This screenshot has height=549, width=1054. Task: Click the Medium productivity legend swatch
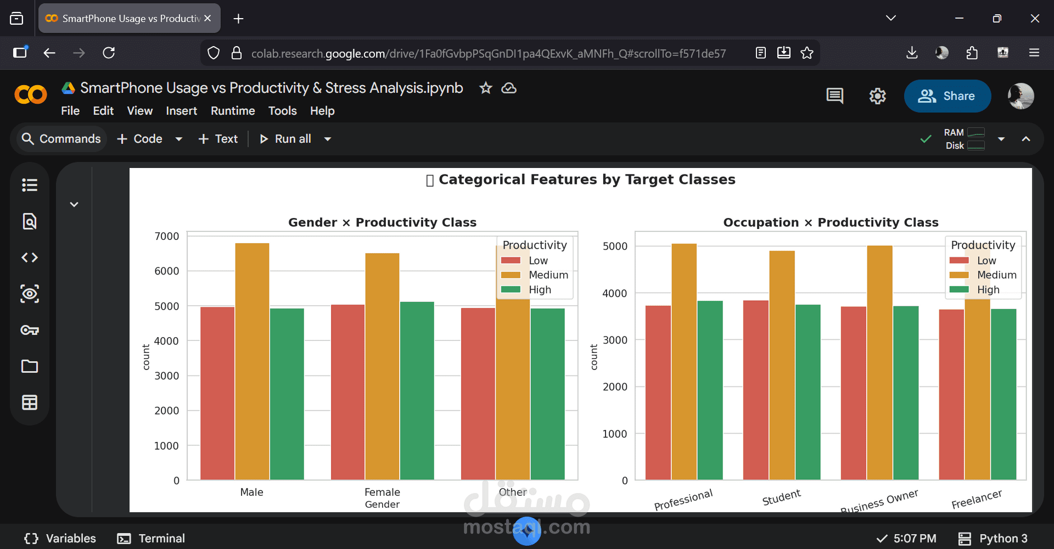click(511, 275)
